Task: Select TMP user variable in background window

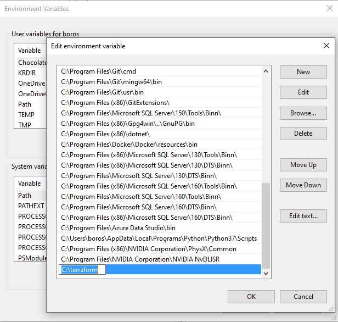Action: pos(31,125)
